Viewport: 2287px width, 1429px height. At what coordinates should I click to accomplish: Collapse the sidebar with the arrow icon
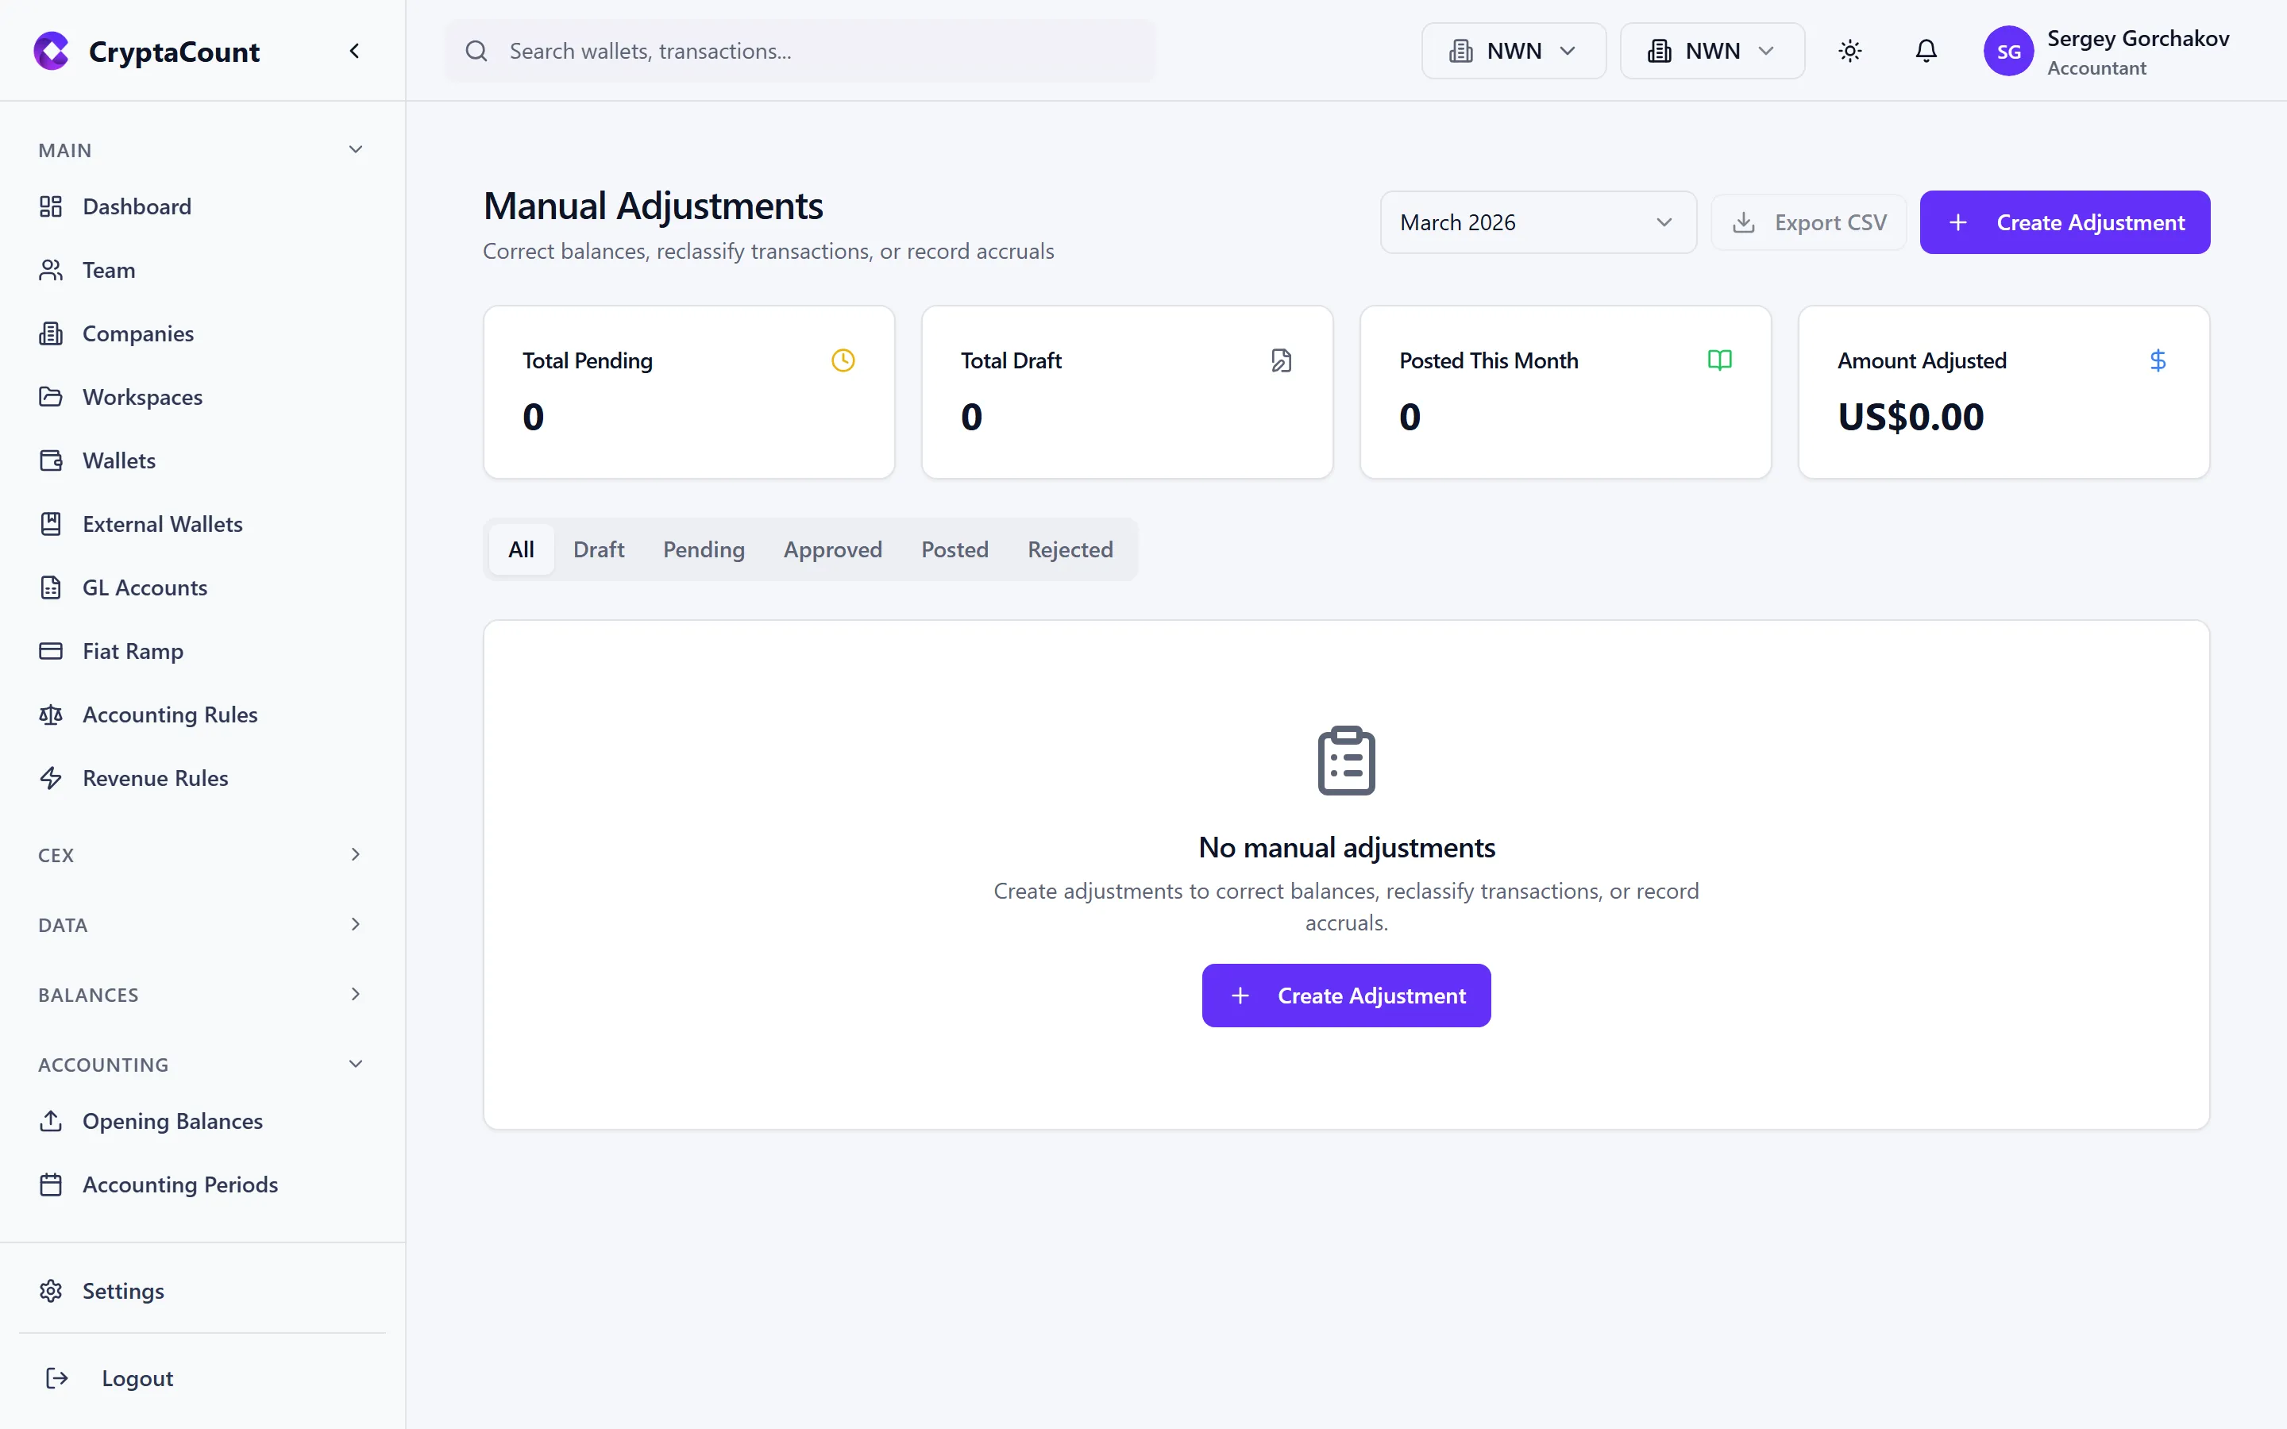[x=354, y=51]
